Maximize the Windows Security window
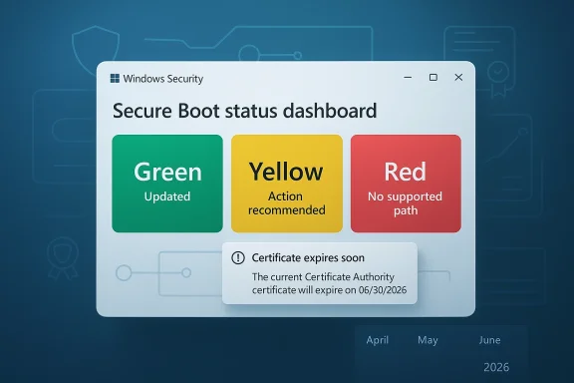This screenshot has width=574, height=383. [x=433, y=78]
